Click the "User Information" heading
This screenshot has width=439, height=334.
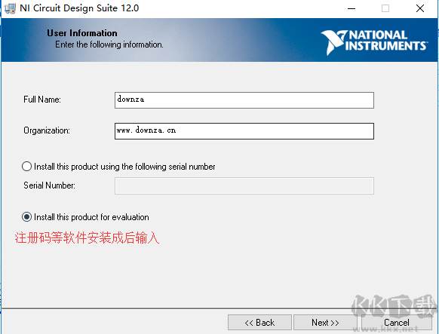(x=82, y=33)
